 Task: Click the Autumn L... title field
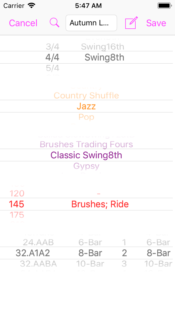click(91, 23)
